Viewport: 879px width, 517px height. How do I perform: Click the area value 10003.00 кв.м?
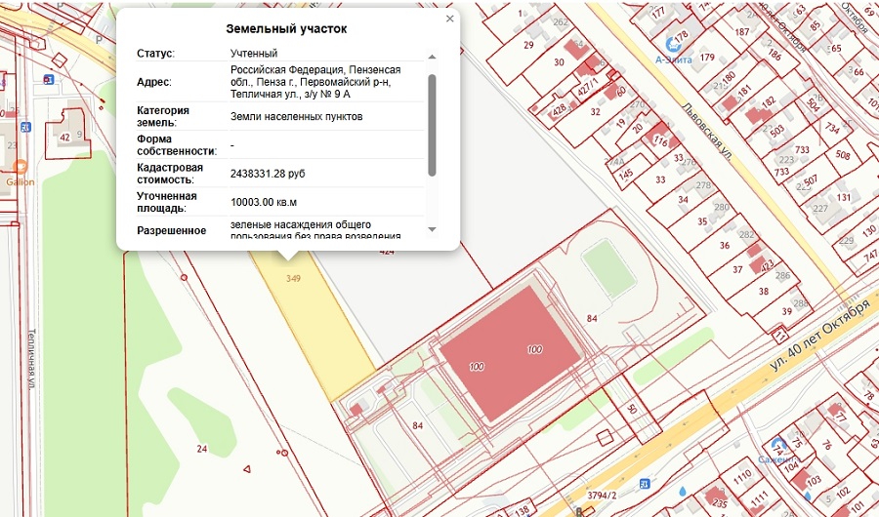tap(264, 202)
